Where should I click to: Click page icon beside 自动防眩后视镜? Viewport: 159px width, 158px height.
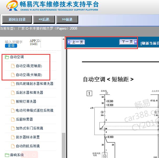pos(13,146)
